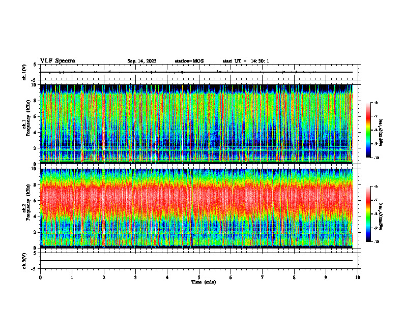Click the 6 kHz tick label of ch.2 spectrogram

[x=36, y=201]
